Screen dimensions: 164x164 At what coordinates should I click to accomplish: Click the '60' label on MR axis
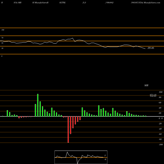[x=160, y=103]
